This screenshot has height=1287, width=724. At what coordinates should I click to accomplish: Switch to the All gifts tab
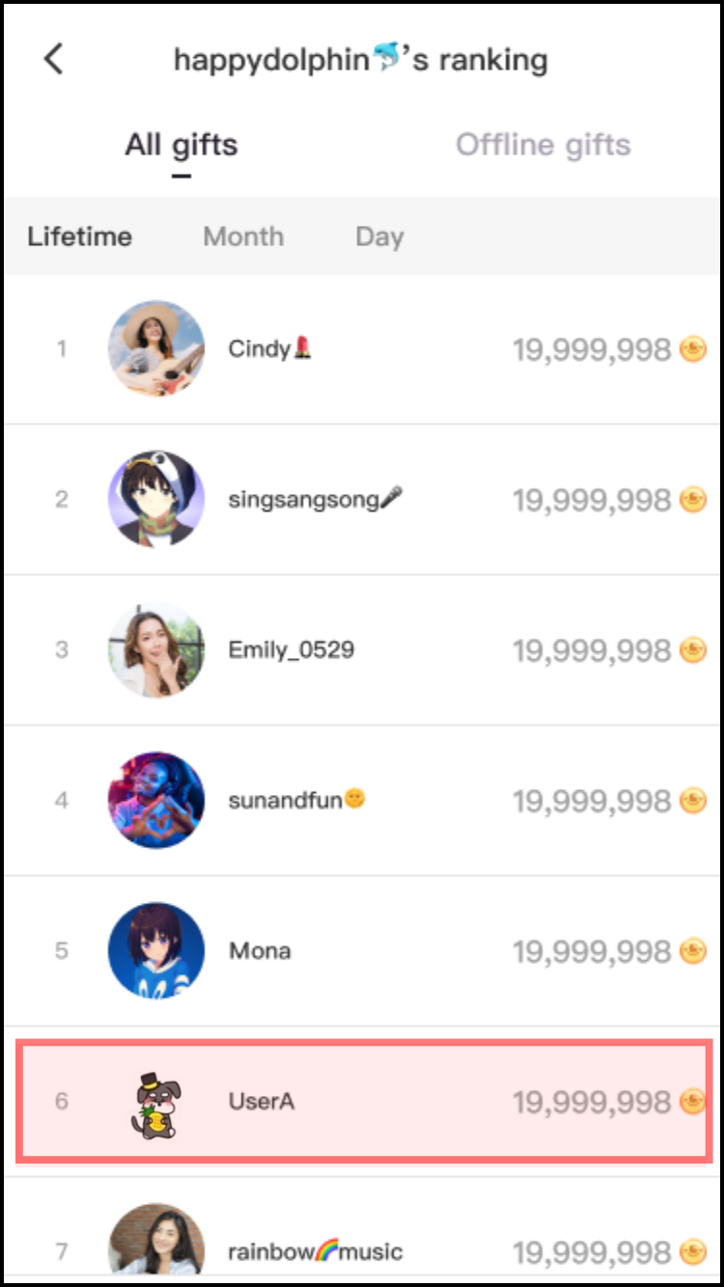point(181,145)
